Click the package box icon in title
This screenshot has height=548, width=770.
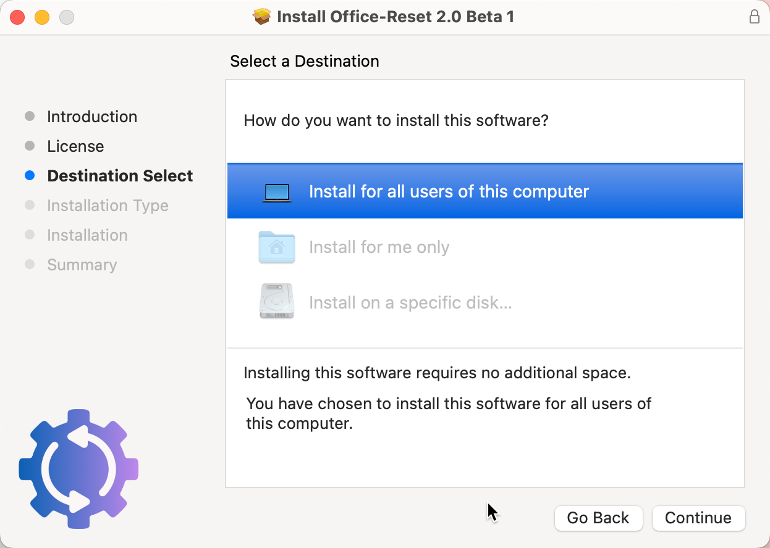262,17
